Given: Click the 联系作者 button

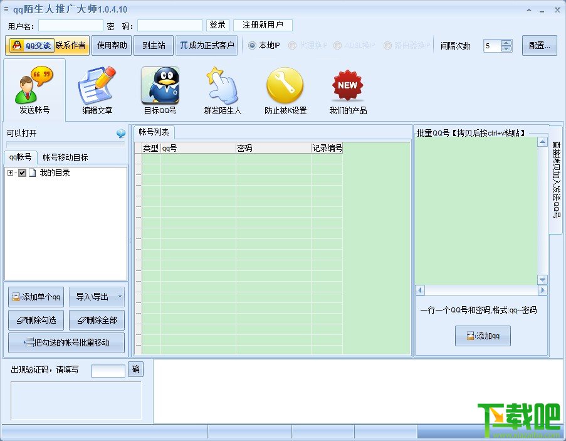Looking at the screenshot, I should coord(71,46).
